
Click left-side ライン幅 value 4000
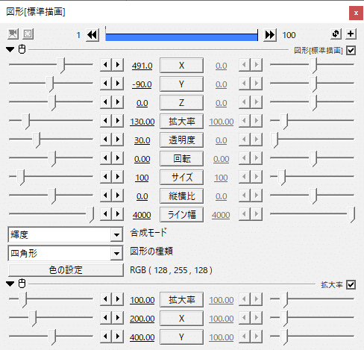pyautogui.click(x=142, y=215)
